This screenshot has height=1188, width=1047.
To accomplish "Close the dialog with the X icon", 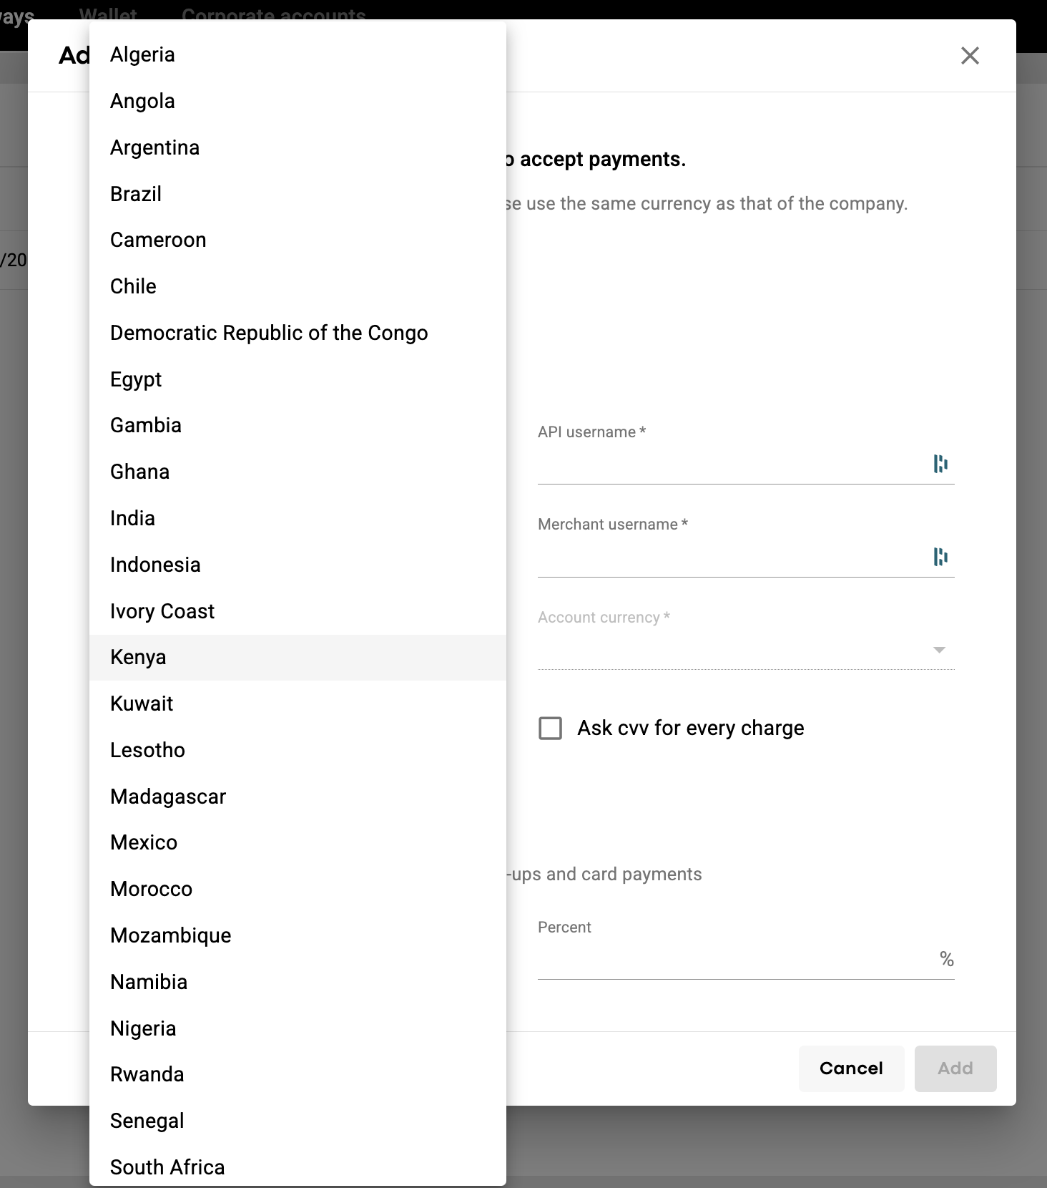I will (970, 56).
